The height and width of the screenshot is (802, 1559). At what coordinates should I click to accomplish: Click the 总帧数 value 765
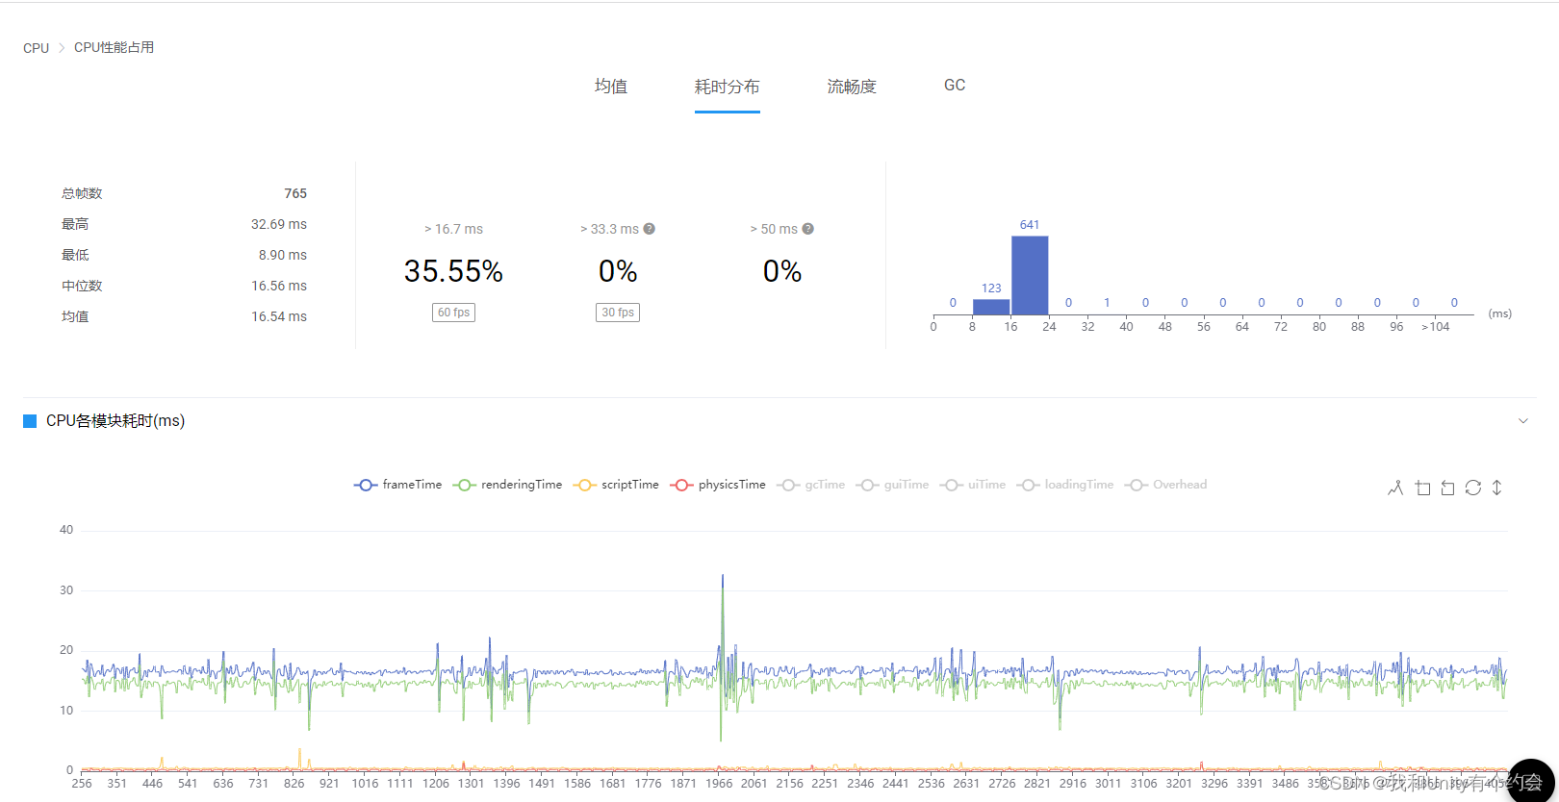tap(295, 193)
